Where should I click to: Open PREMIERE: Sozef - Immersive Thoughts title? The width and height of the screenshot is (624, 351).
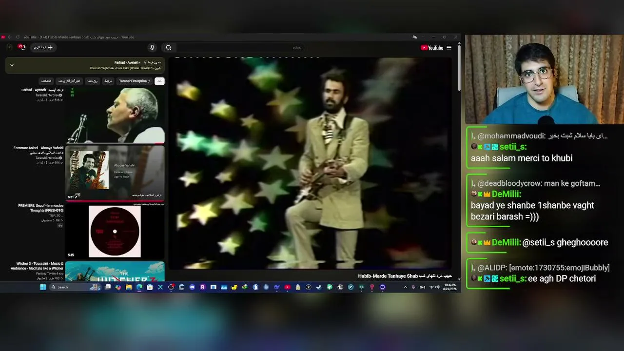pos(40,208)
